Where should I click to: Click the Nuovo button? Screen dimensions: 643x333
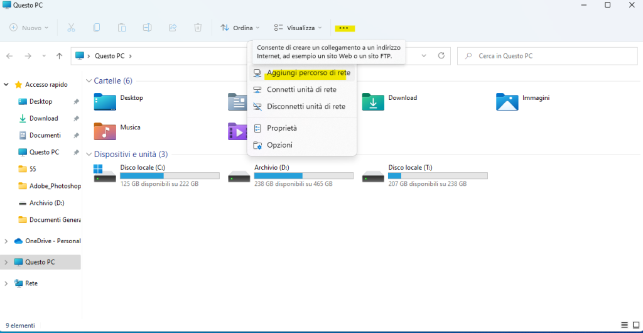29,28
